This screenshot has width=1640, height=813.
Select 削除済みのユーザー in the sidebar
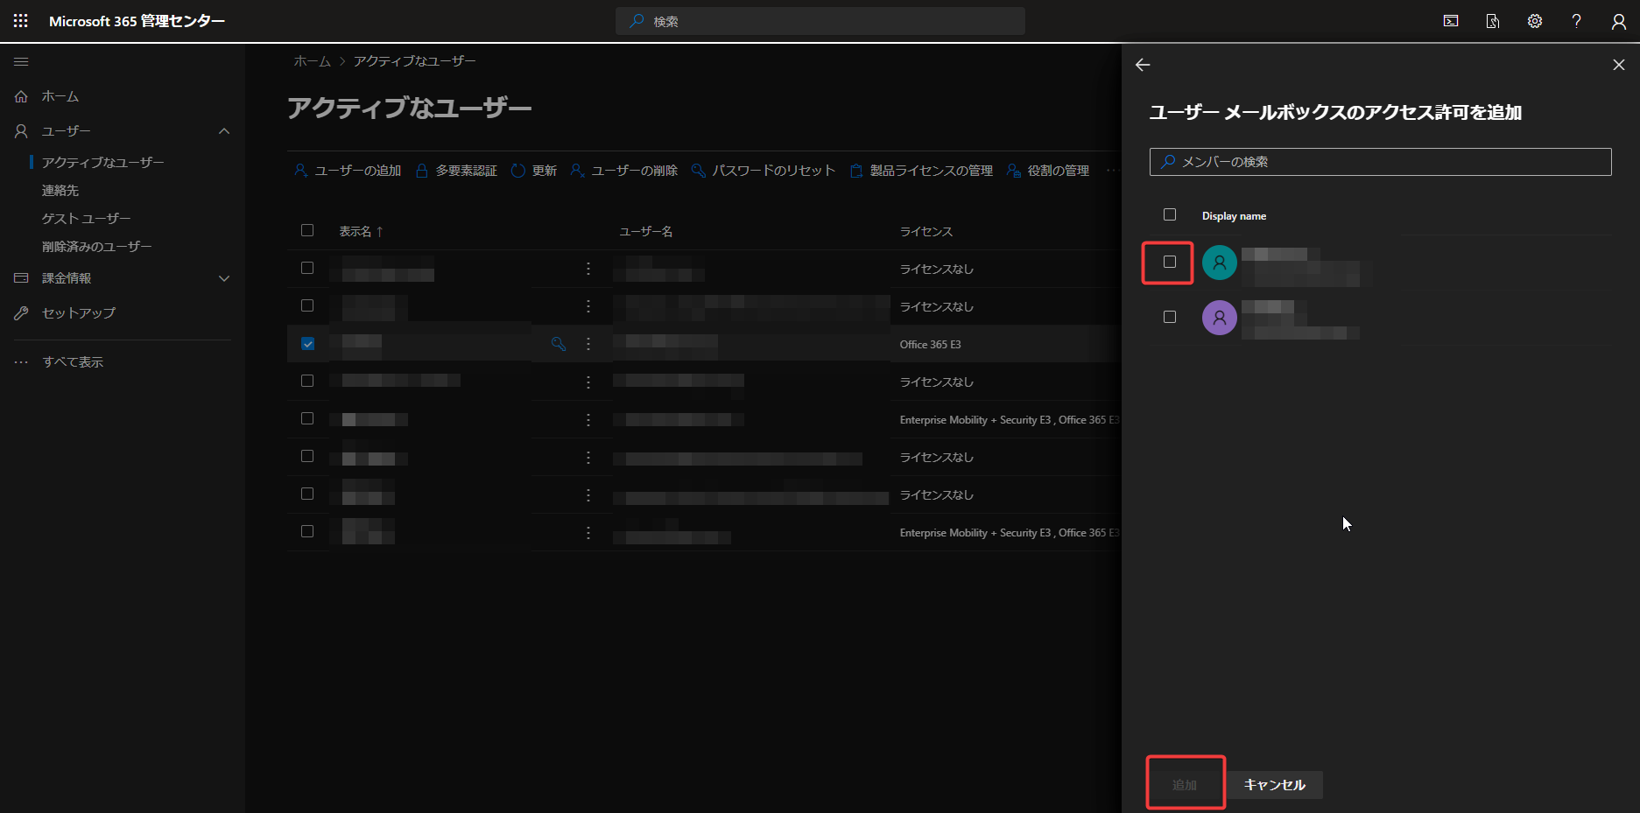[96, 247]
